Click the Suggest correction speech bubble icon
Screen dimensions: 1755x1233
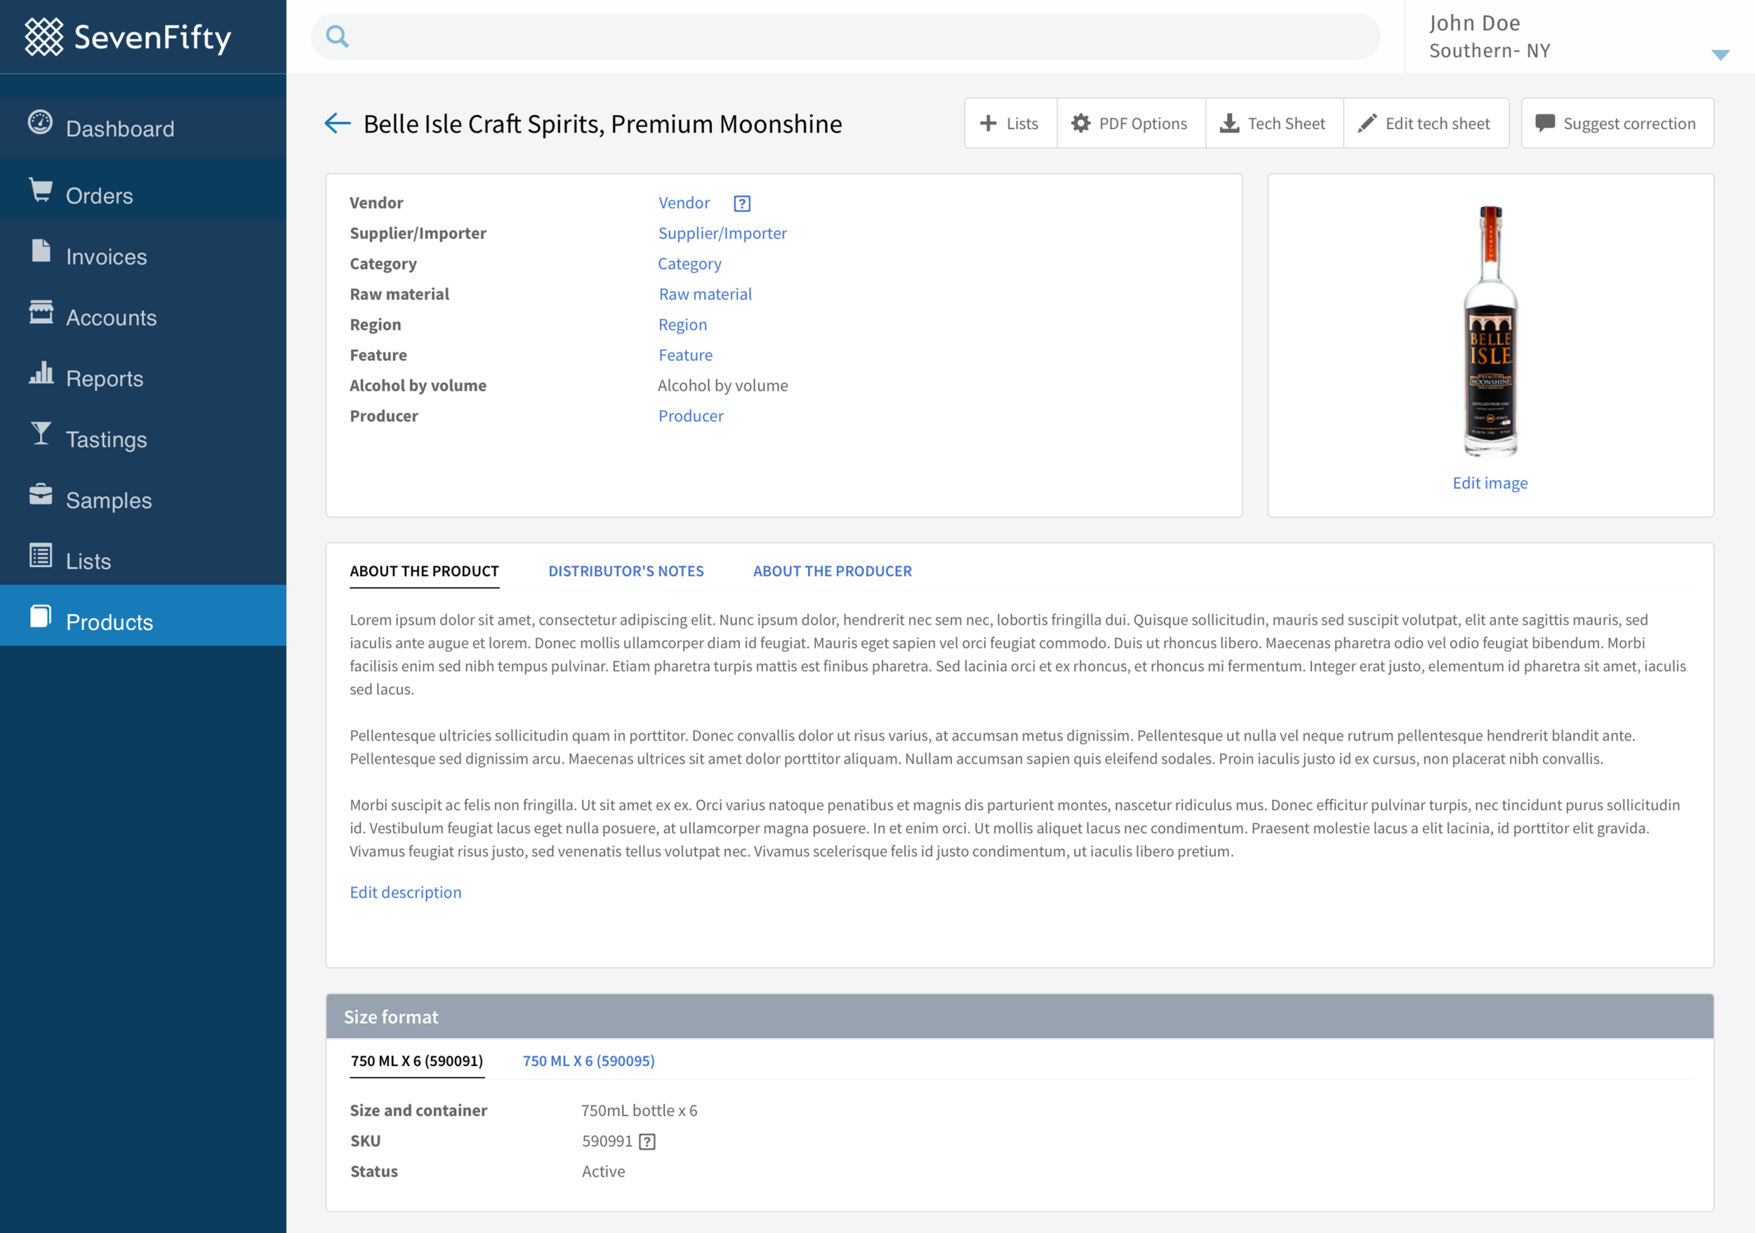(1545, 123)
